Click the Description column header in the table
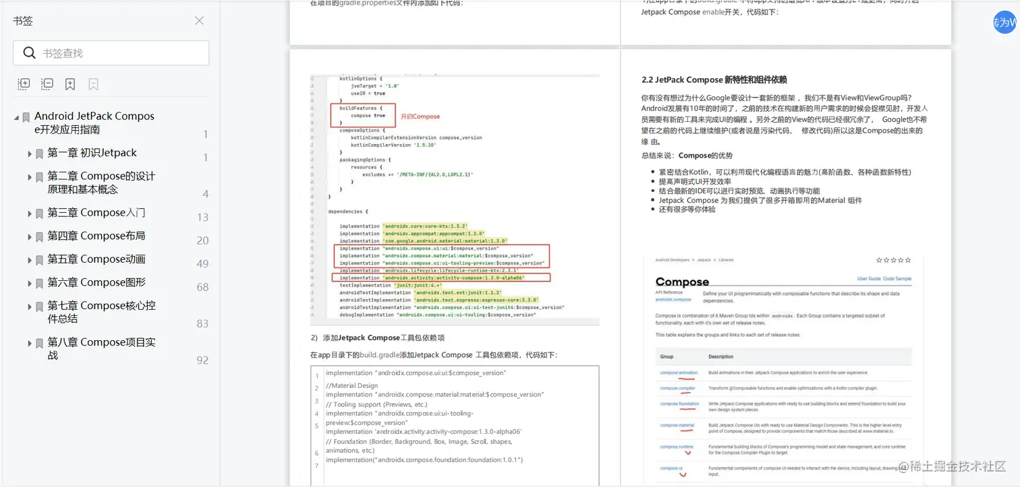The width and height of the screenshot is (1020, 487). pyautogui.click(x=720, y=356)
